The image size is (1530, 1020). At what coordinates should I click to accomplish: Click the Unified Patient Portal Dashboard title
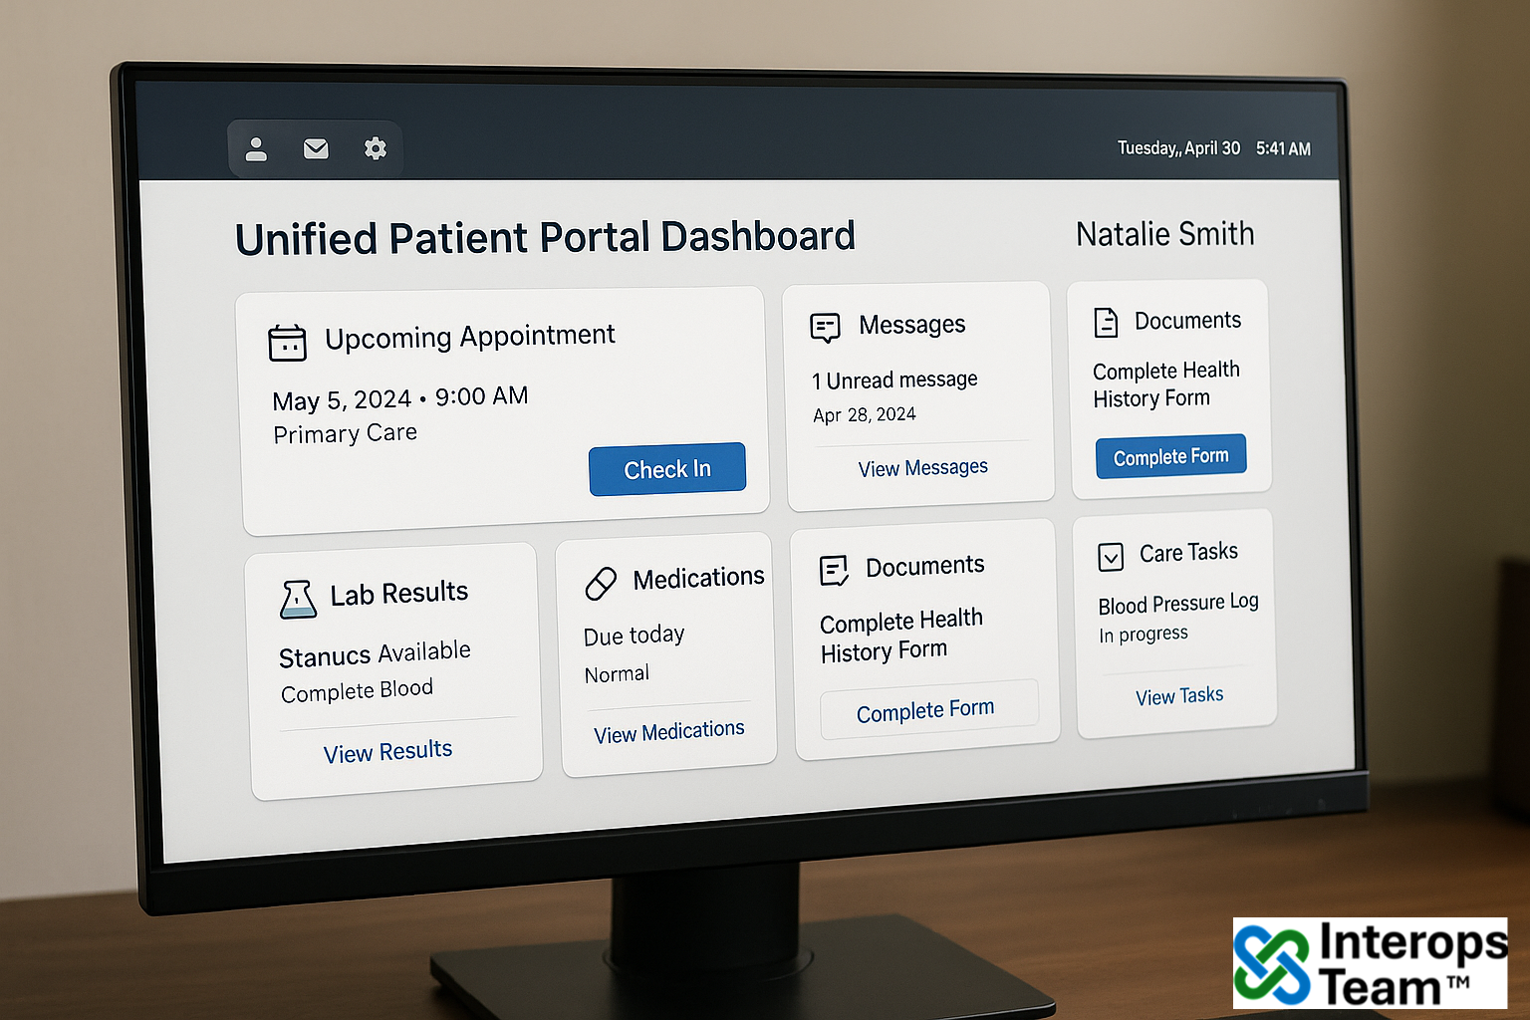(545, 238)
